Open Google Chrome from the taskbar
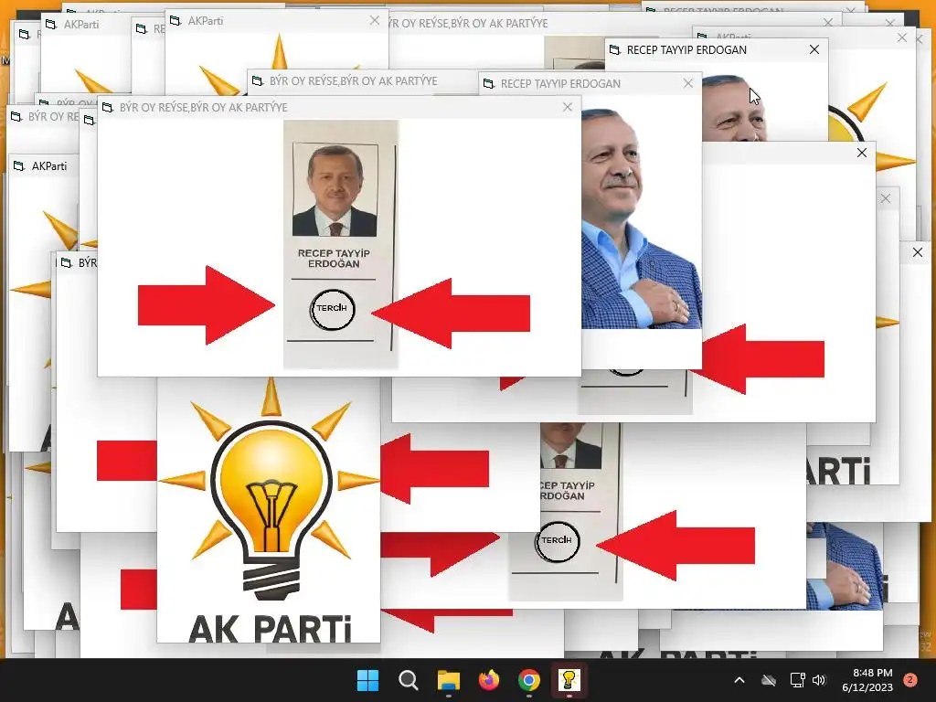The image size is (936, 702). (529, 680)
